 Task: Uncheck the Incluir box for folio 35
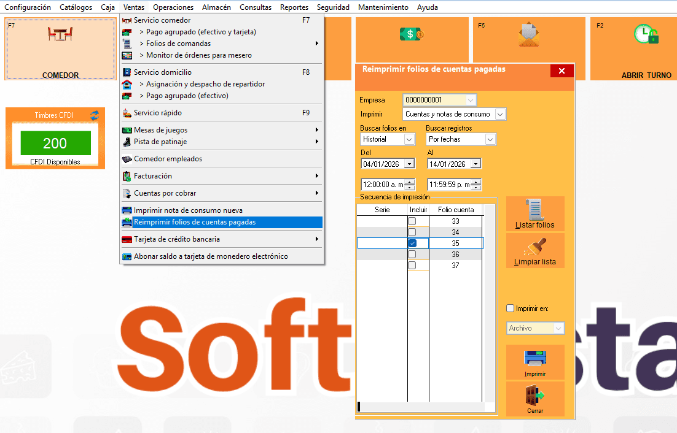pos(412,243)
